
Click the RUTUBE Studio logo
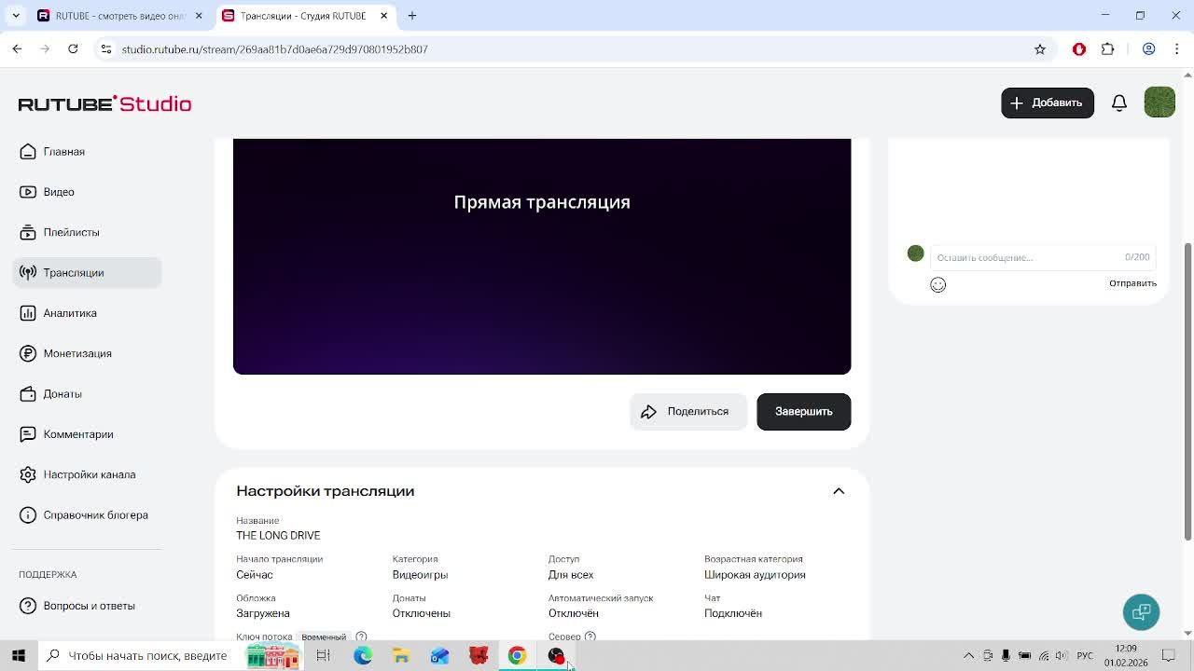[104, 103]
